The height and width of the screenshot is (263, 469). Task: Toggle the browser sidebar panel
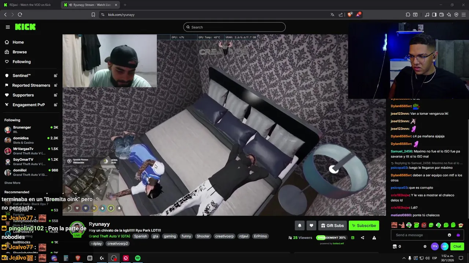(434, 15)
